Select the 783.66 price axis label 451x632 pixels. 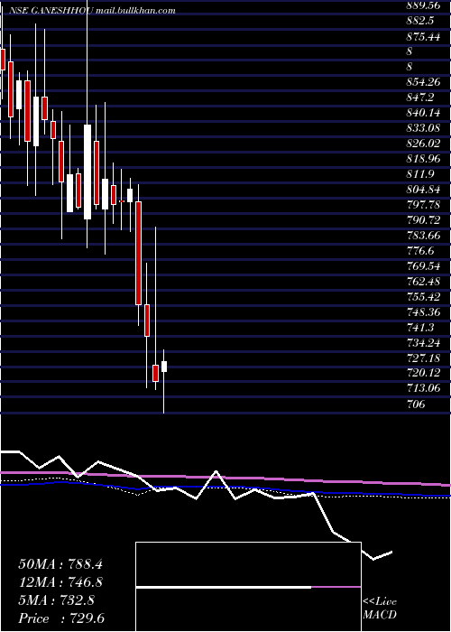tap(424, 236)
